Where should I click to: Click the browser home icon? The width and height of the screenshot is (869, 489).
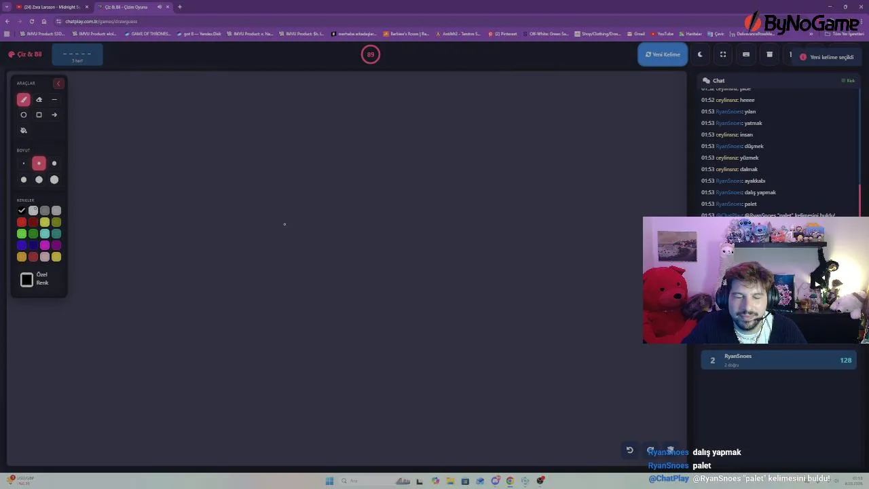(44, 21)
